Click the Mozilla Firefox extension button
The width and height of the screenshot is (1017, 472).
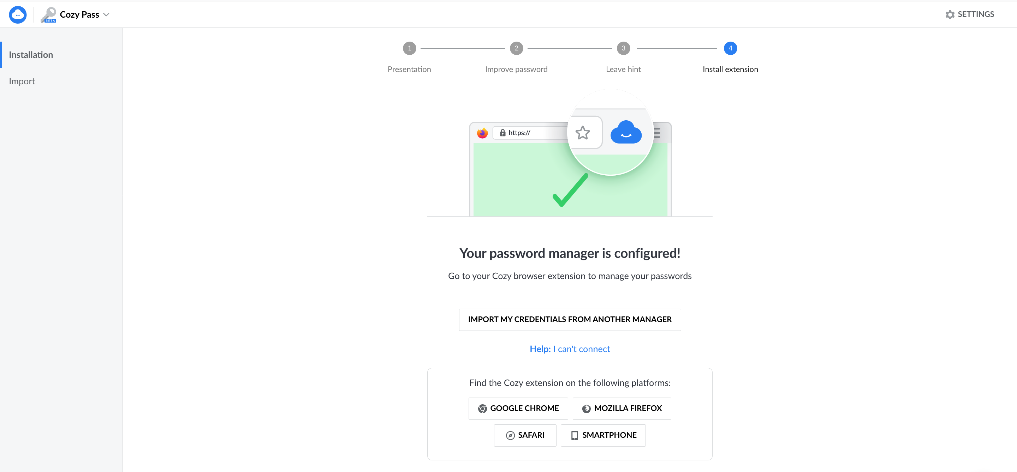pyautogui.click(x=622, y=409)
